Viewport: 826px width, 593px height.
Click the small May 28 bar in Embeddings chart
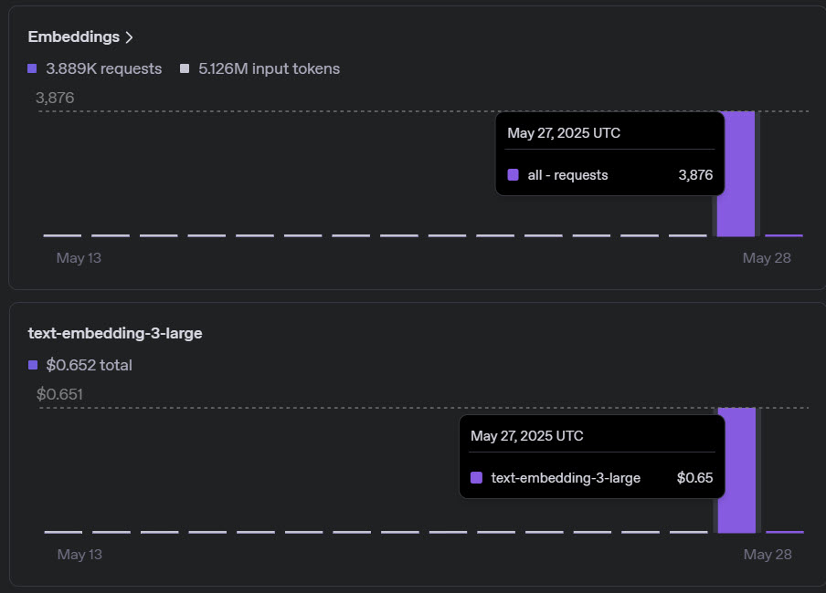(784, 235)
